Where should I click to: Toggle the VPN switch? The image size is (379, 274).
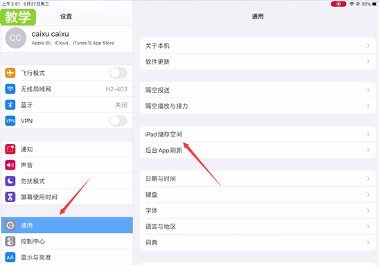[x=118, y=120]
